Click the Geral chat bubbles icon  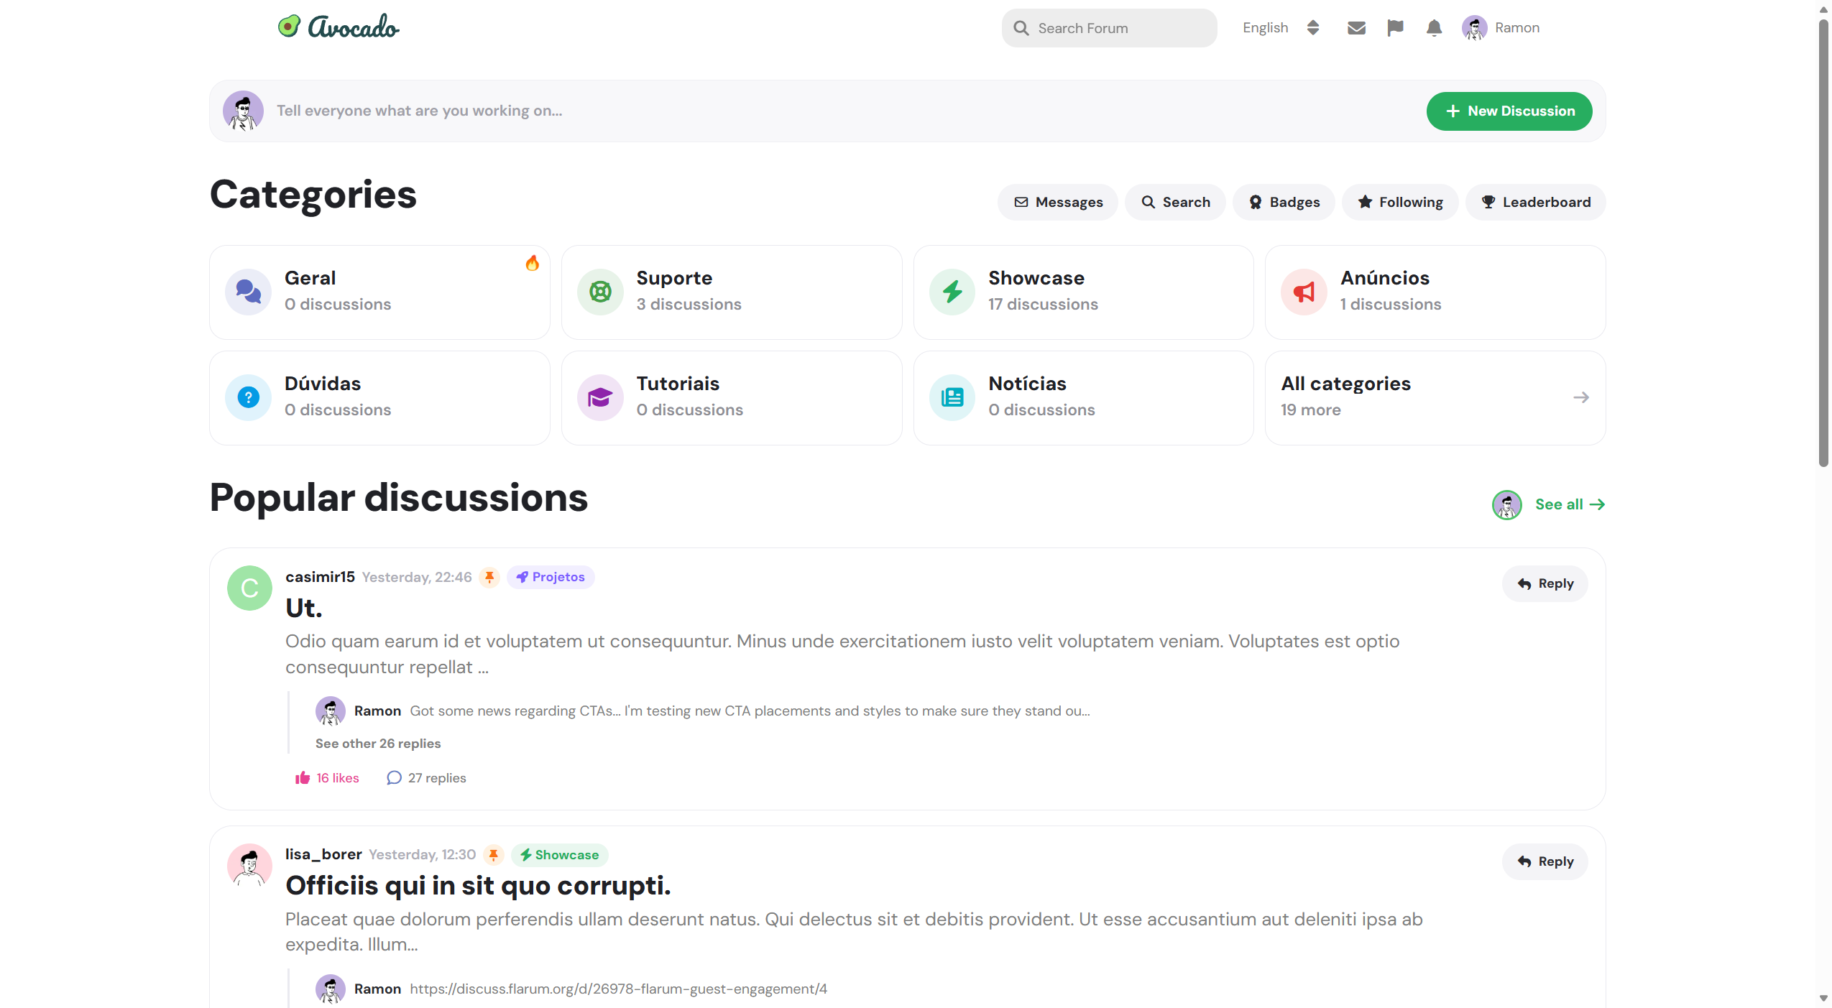click(248, 292)
